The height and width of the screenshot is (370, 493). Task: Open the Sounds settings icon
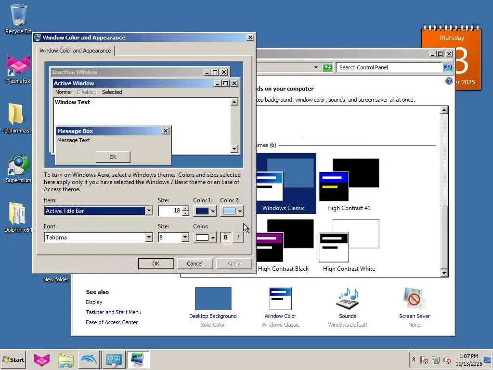pyautogui.click(x=348, y=299)
